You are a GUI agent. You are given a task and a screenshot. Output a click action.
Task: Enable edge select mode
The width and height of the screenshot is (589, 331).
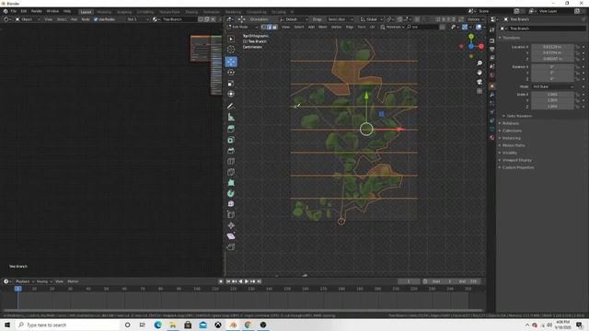click(x=269, y=27)
